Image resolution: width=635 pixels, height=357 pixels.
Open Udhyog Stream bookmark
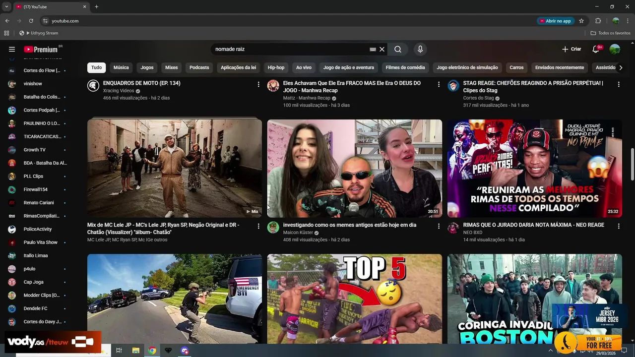pyautogui.click(x=39, y=33)
